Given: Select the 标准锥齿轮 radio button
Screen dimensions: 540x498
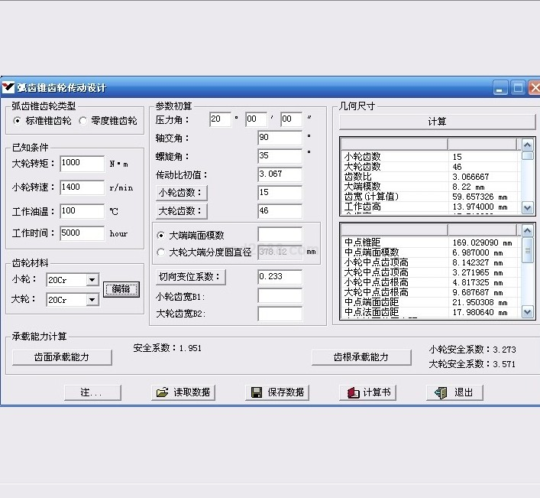Looking at the screenshot, I should click(x=18, y=121).
